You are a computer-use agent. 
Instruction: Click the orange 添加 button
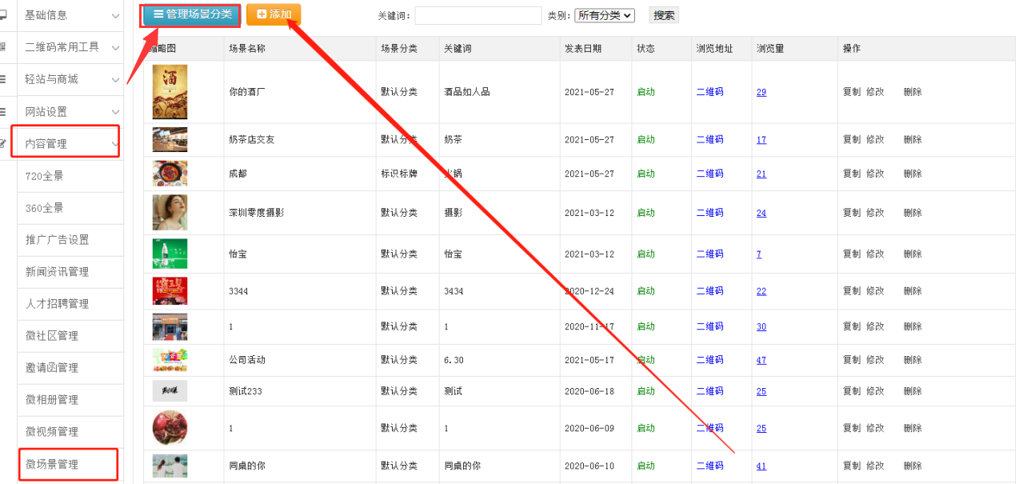[274, 14]
